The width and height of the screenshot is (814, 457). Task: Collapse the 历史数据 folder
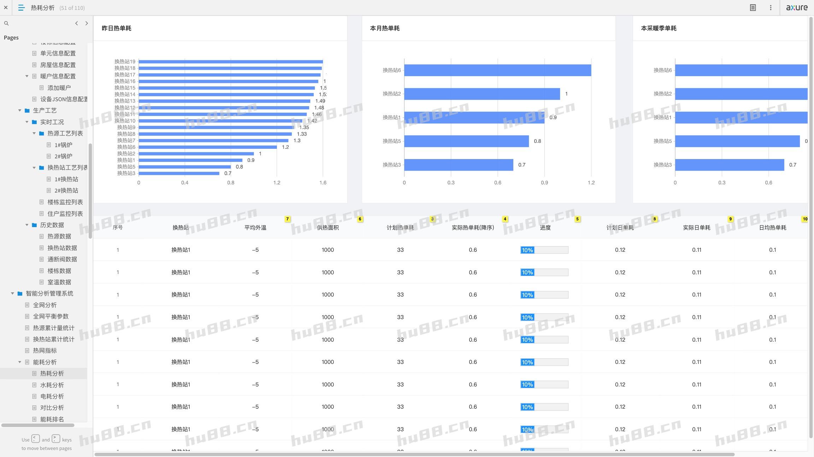[27, 225]
